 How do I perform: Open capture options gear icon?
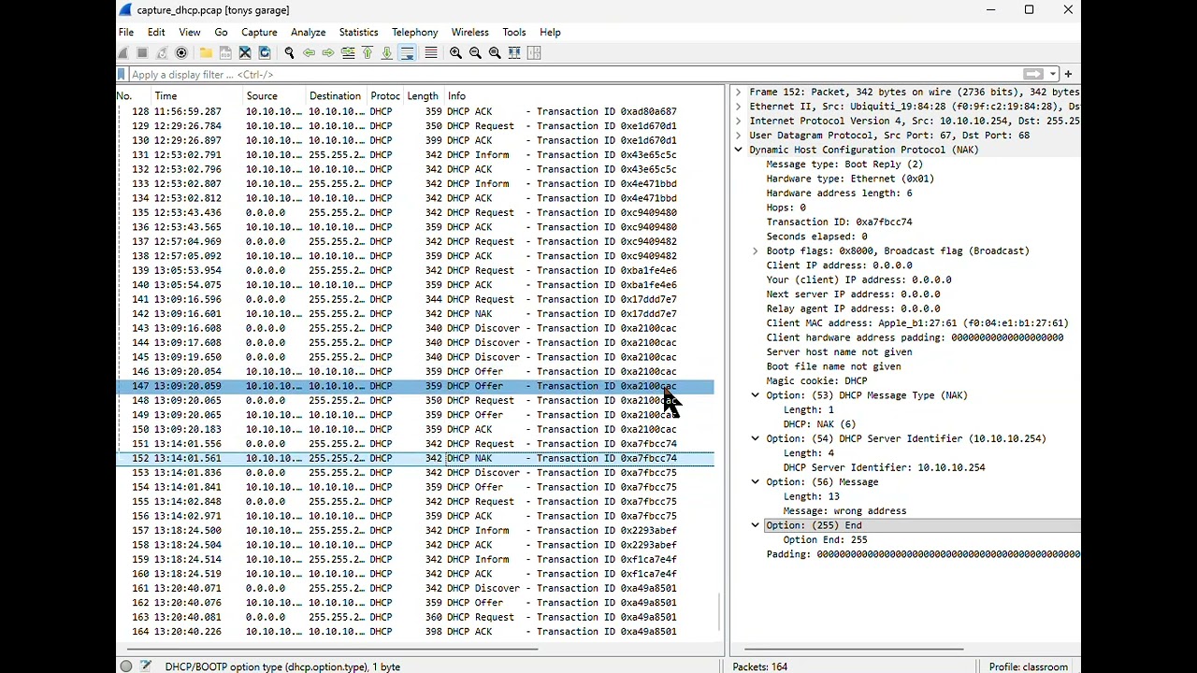pyautogui.click(x=181, y=53)
